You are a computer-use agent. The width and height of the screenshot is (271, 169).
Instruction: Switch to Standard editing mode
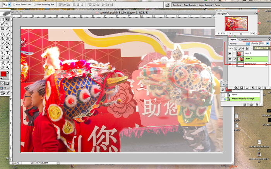(2, 83)
